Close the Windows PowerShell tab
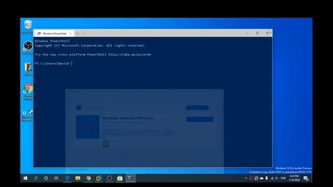This screenshot has height=187, width=333. (70, 33)
